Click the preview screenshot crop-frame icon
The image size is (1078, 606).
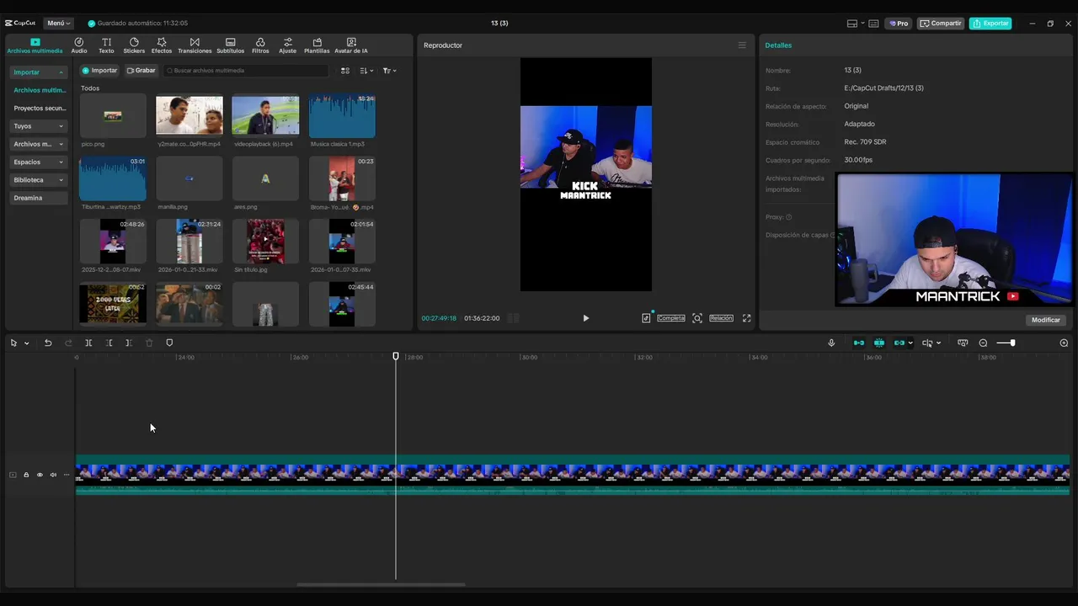click(x=697, y=318)
